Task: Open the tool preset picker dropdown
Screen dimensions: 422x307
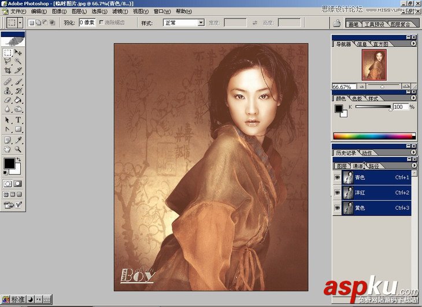Action: pyautogui.click(x=20, y=23)
